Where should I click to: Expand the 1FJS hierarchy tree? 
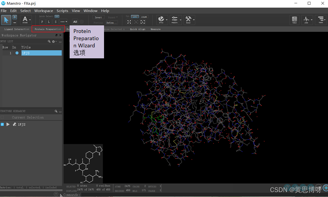click(x=8, y=124)
